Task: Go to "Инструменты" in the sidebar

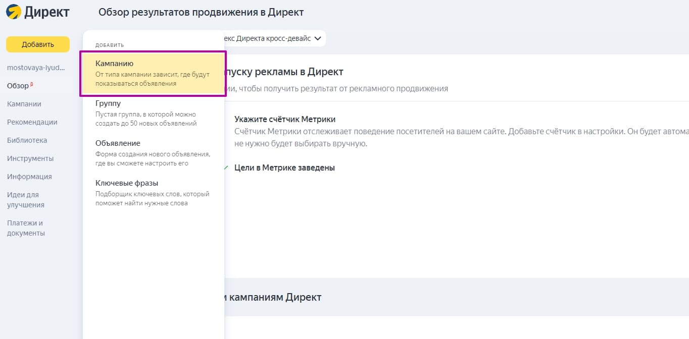Action: coord(30,158)
